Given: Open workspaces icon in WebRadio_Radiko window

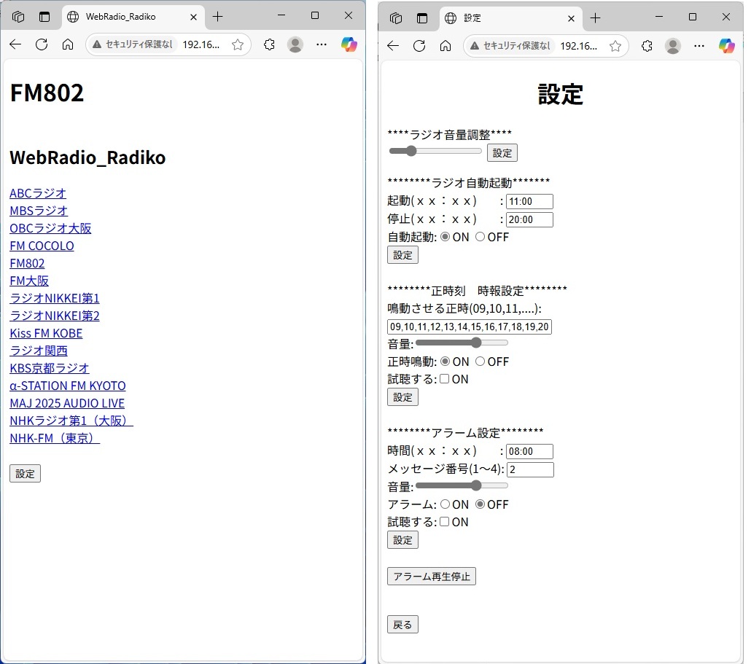Looking at the screenshot, I should pos(18,17).
